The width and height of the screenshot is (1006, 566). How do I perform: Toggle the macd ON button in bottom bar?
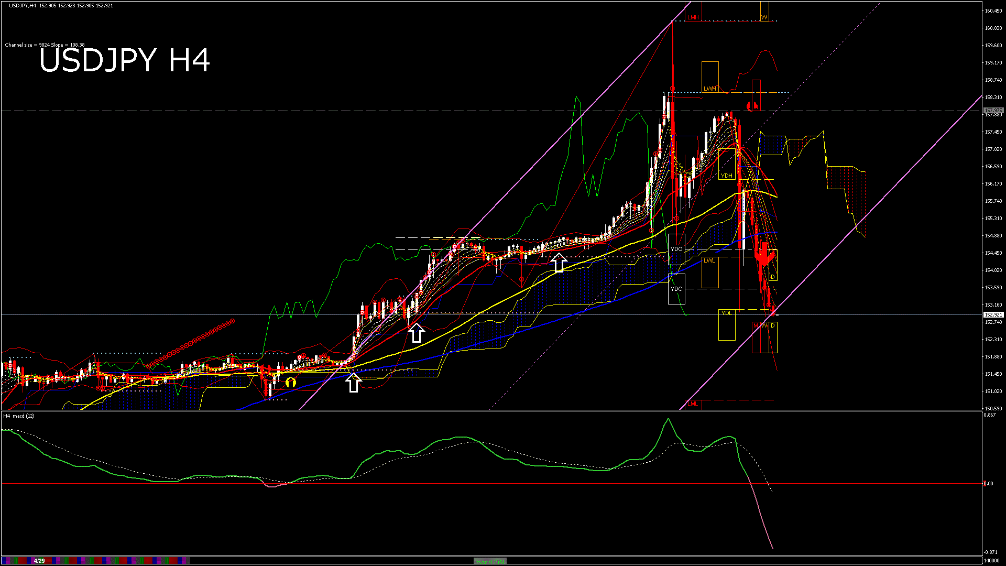tap(490, 561)
